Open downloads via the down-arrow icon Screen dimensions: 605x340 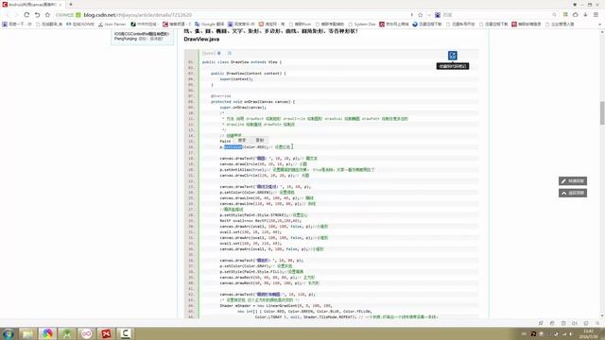click(585, 15)
